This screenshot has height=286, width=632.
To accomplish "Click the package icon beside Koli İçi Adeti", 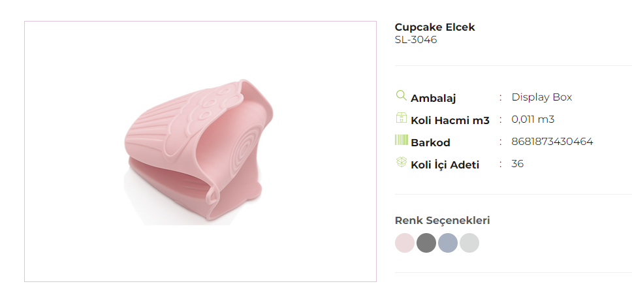I will click(402, 162).
